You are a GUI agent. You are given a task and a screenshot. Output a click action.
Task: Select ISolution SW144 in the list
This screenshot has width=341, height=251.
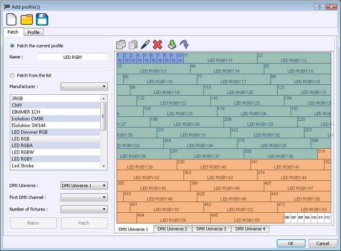click(55, 126)
